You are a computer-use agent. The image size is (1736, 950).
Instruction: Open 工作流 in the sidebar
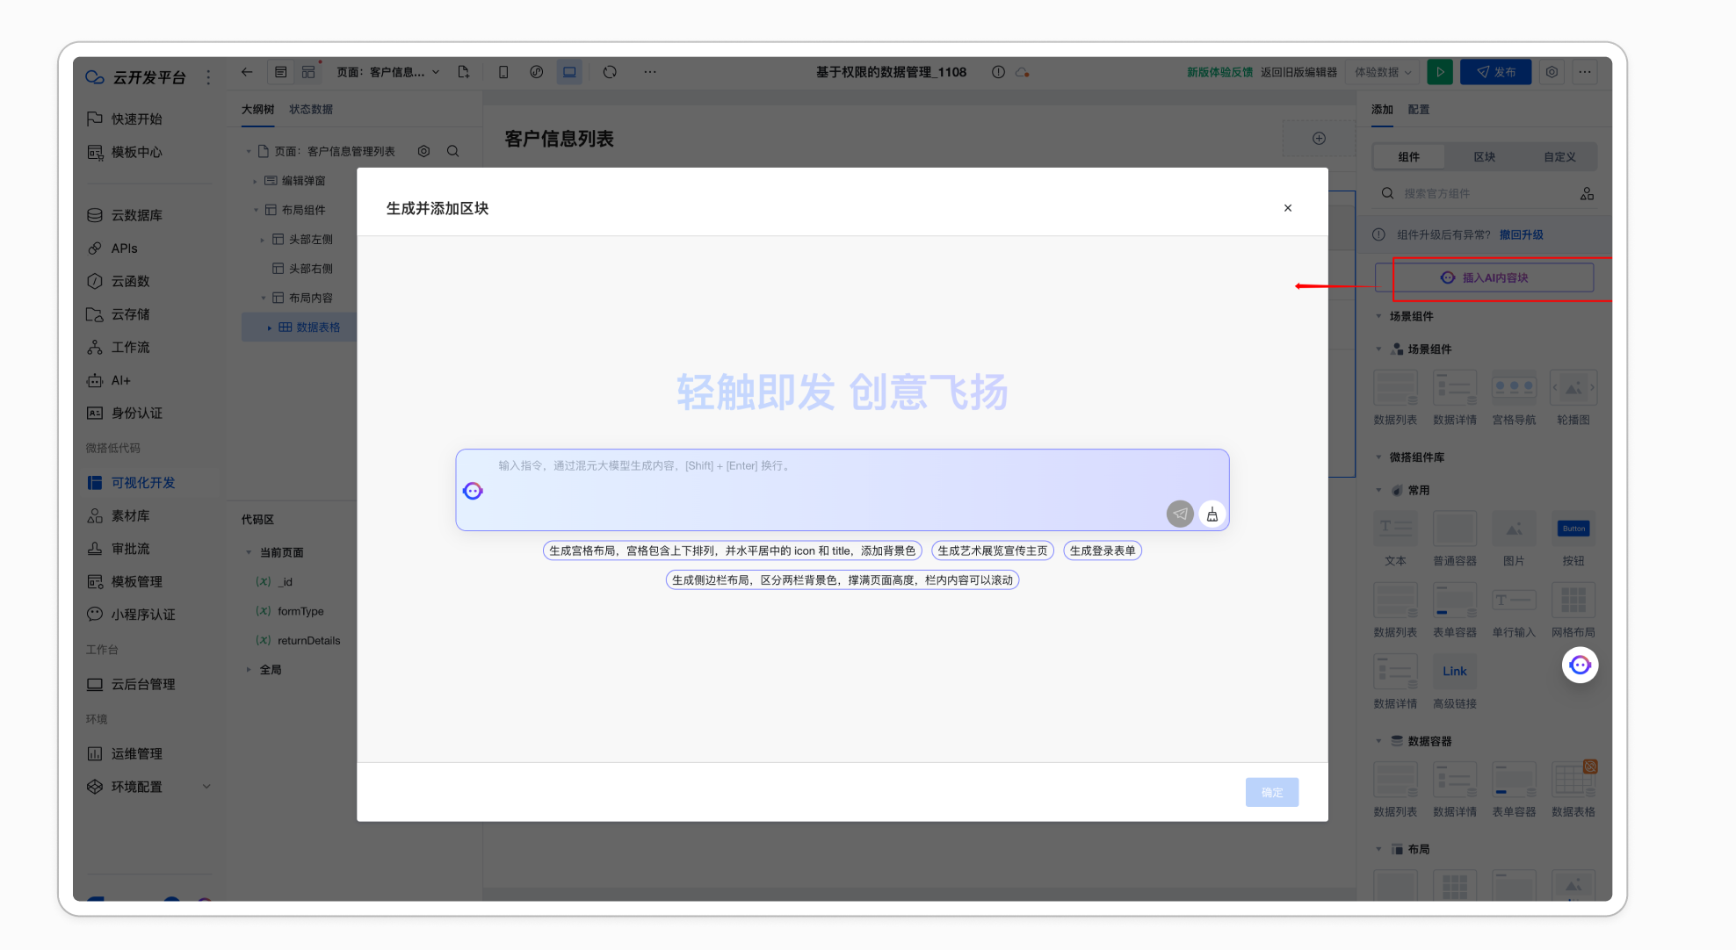(130, 348)
